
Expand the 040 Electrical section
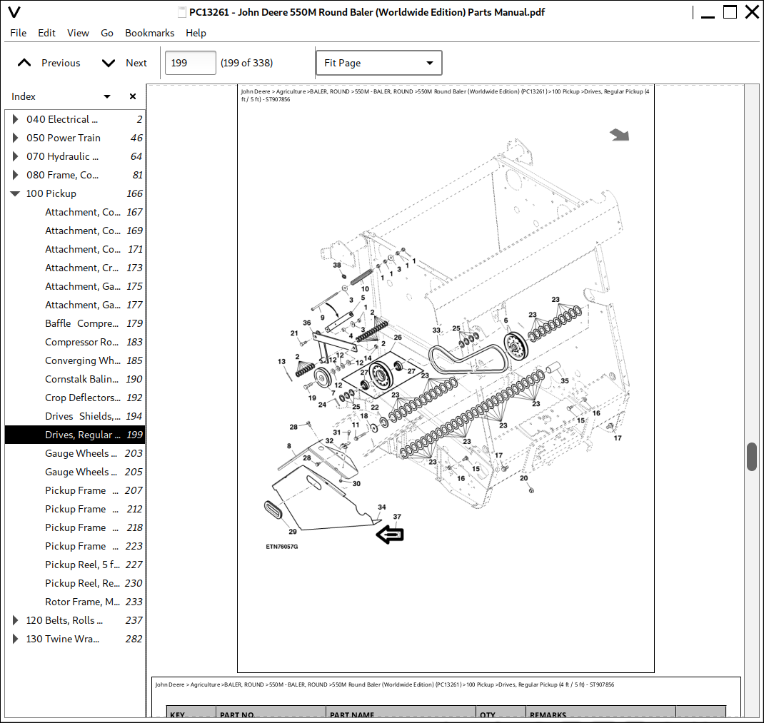[x=15, y=119]
